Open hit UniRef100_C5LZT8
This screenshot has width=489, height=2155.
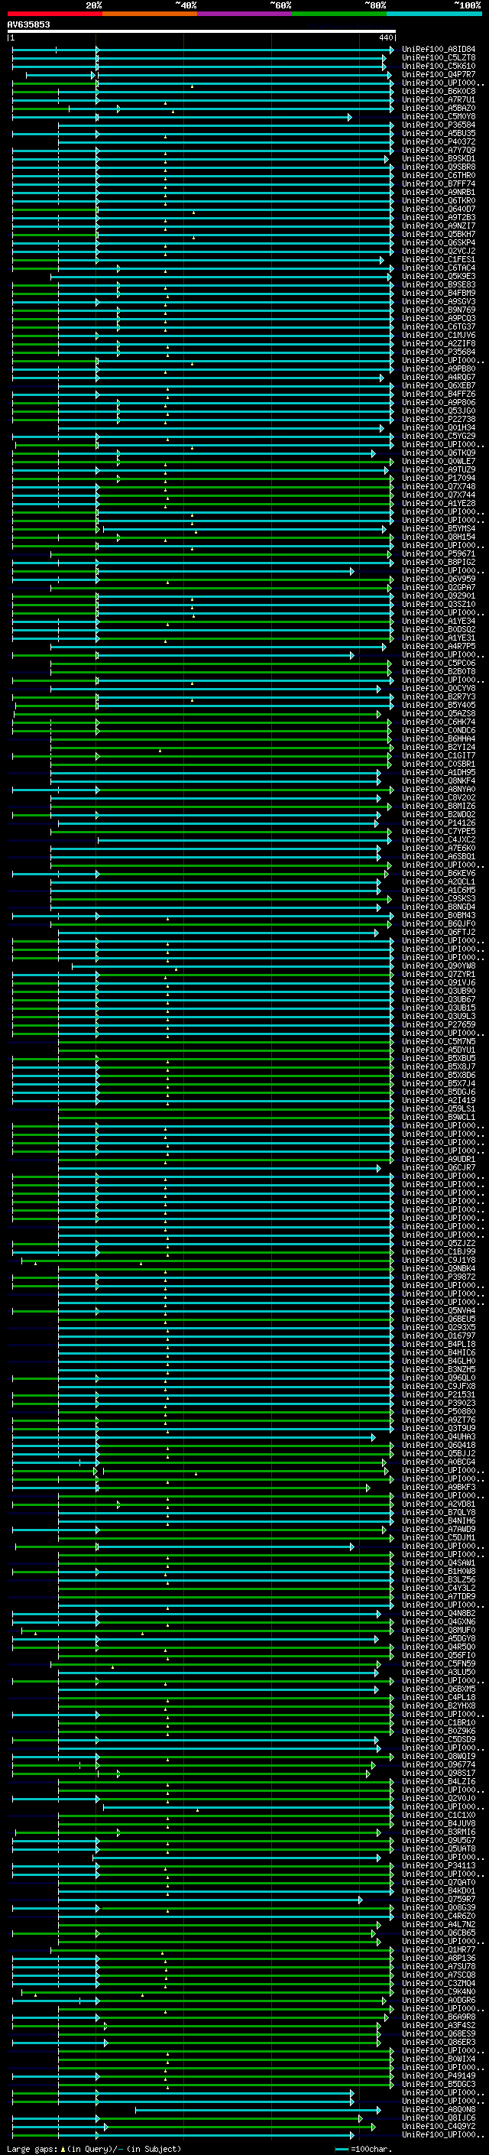[x=439, y=58]
